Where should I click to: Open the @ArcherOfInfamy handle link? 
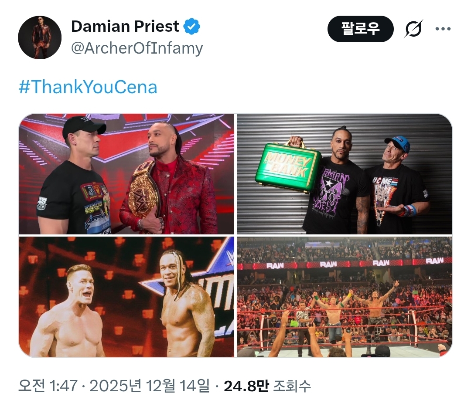(x=137, y=48)
